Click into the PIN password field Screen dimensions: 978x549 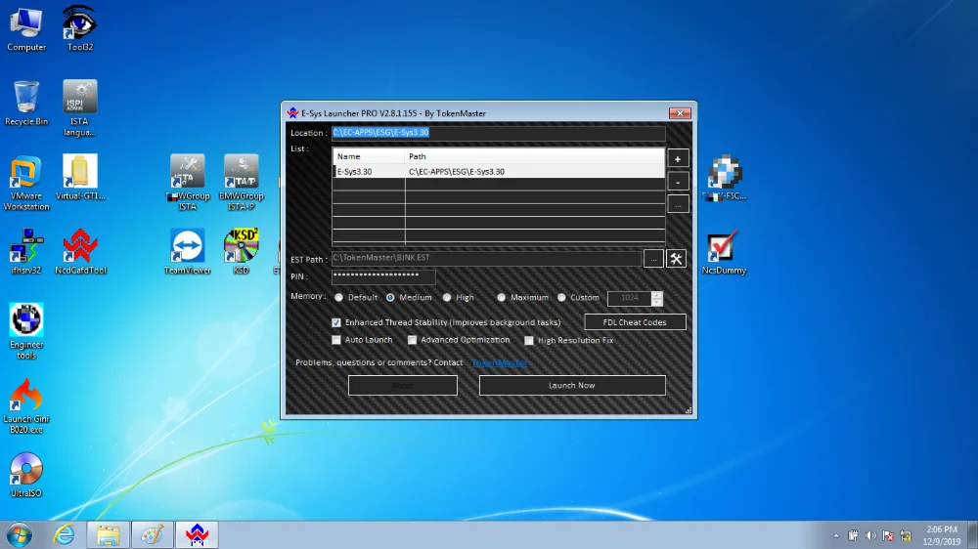point(383,275)
